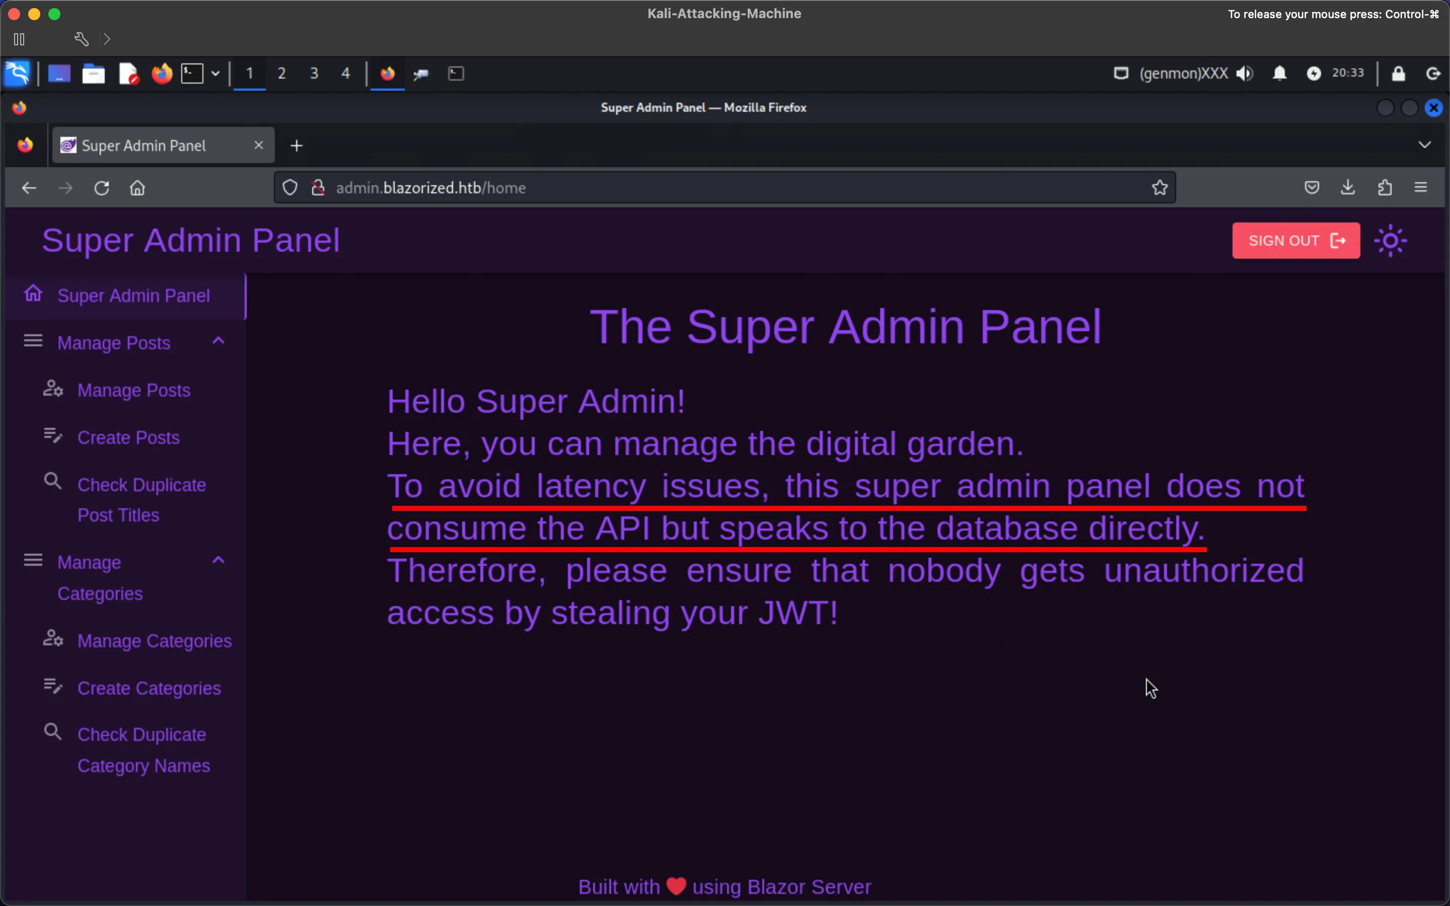Click the Create Categories pencil icon
The image size is (1450, 906).
53,686
